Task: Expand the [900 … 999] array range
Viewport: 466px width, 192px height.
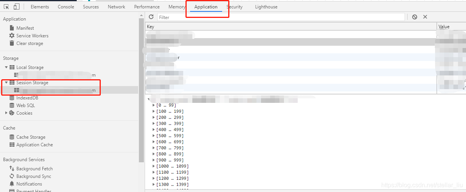Action: tap(154, 160)
